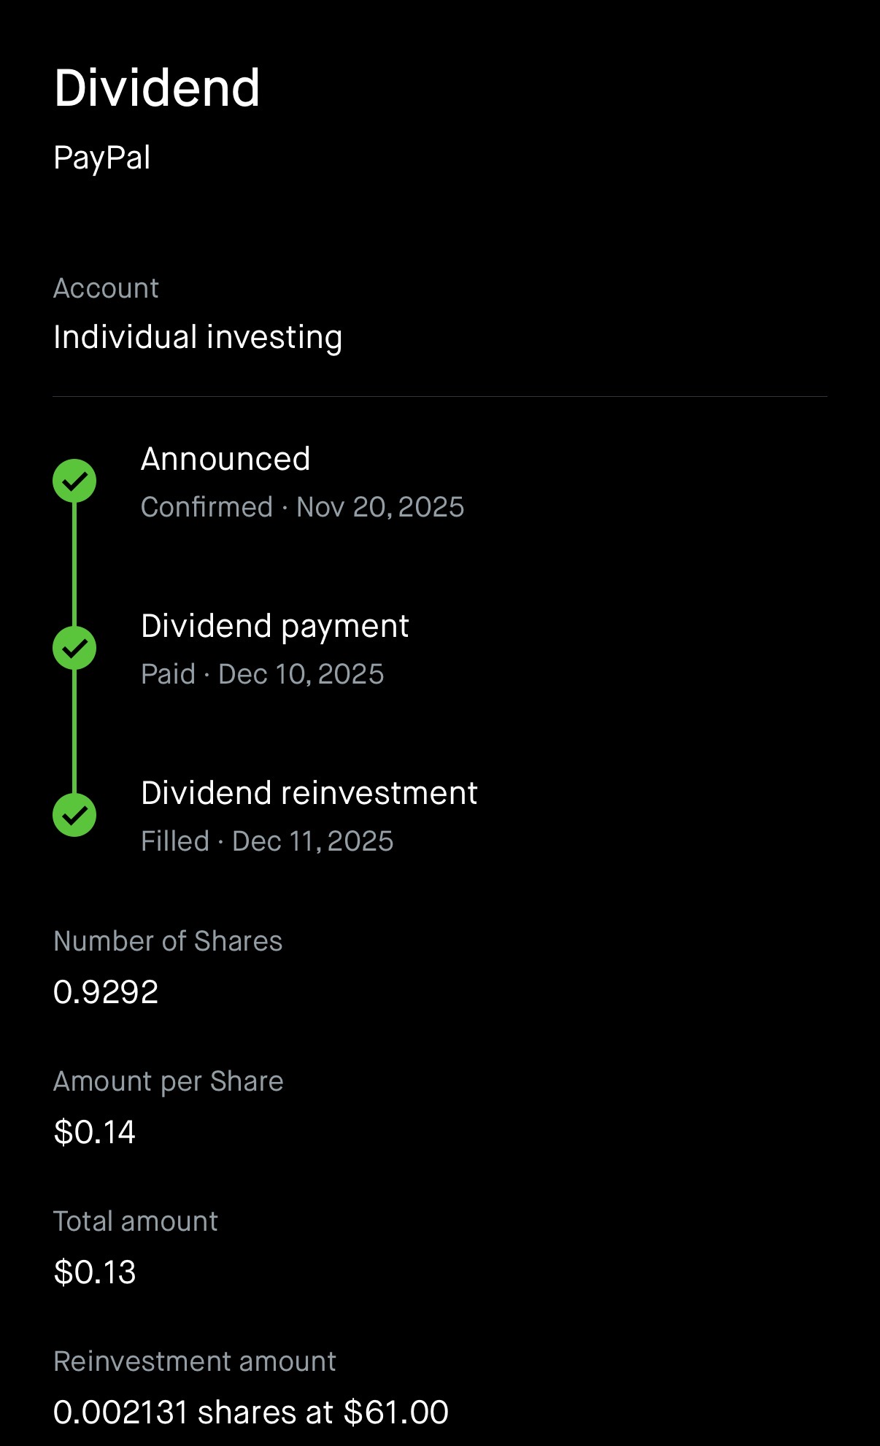This screenshot has width=880, height=1446.
Task: Click the Total amount label
Action: [136, 1221]
